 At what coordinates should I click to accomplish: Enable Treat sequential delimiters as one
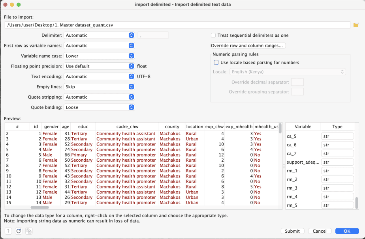click(x=214, y=35)
